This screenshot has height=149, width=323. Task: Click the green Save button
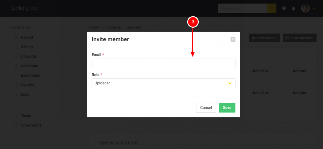(x=227, y=107)
